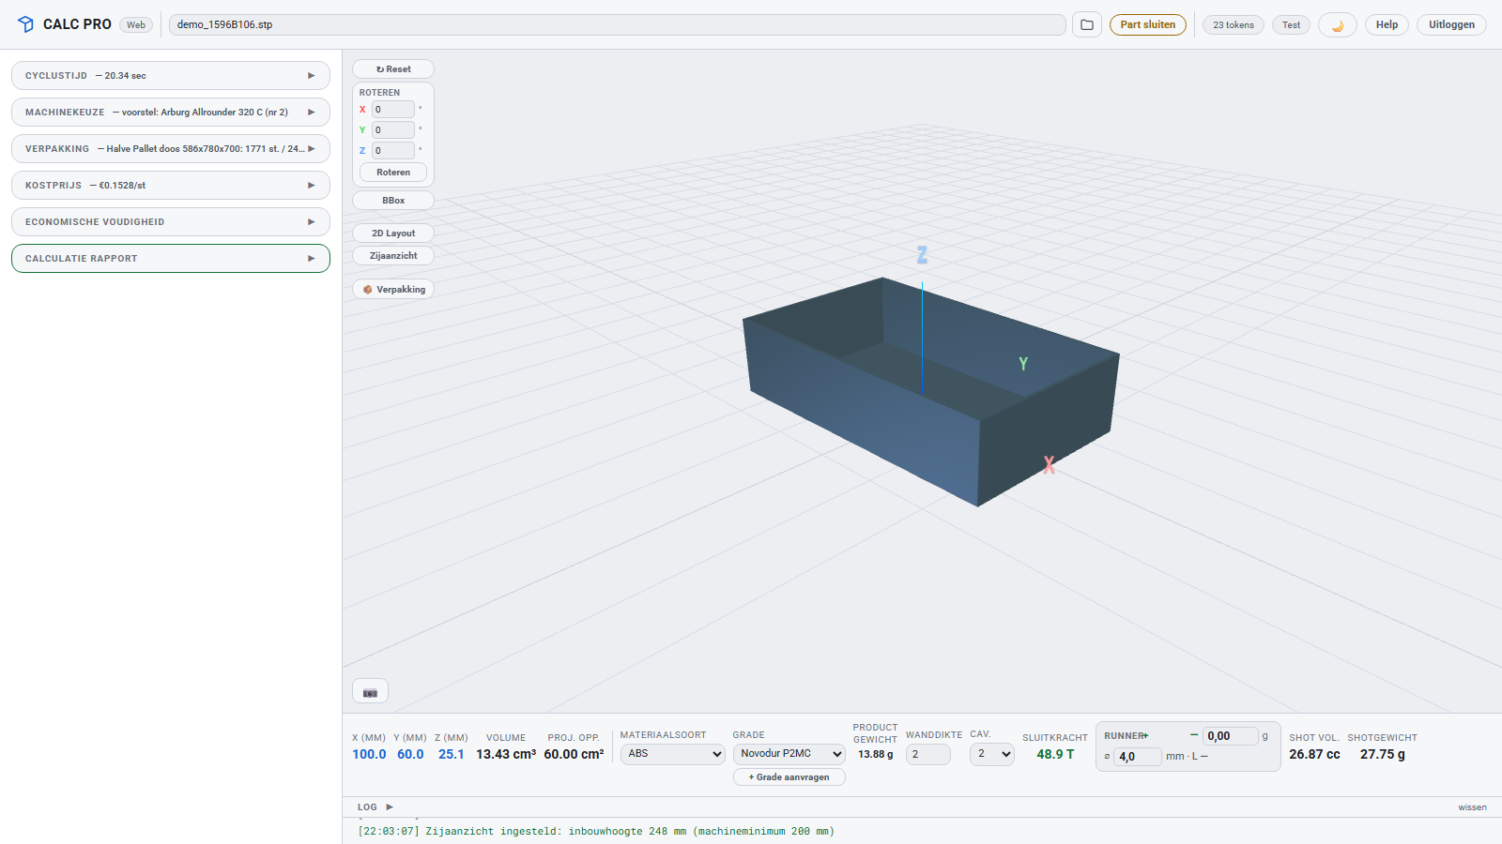Image resolution: width=1502 pixels, height=844 pixels.
Task: Click the Web badge
Action: [x=136, y=24]
